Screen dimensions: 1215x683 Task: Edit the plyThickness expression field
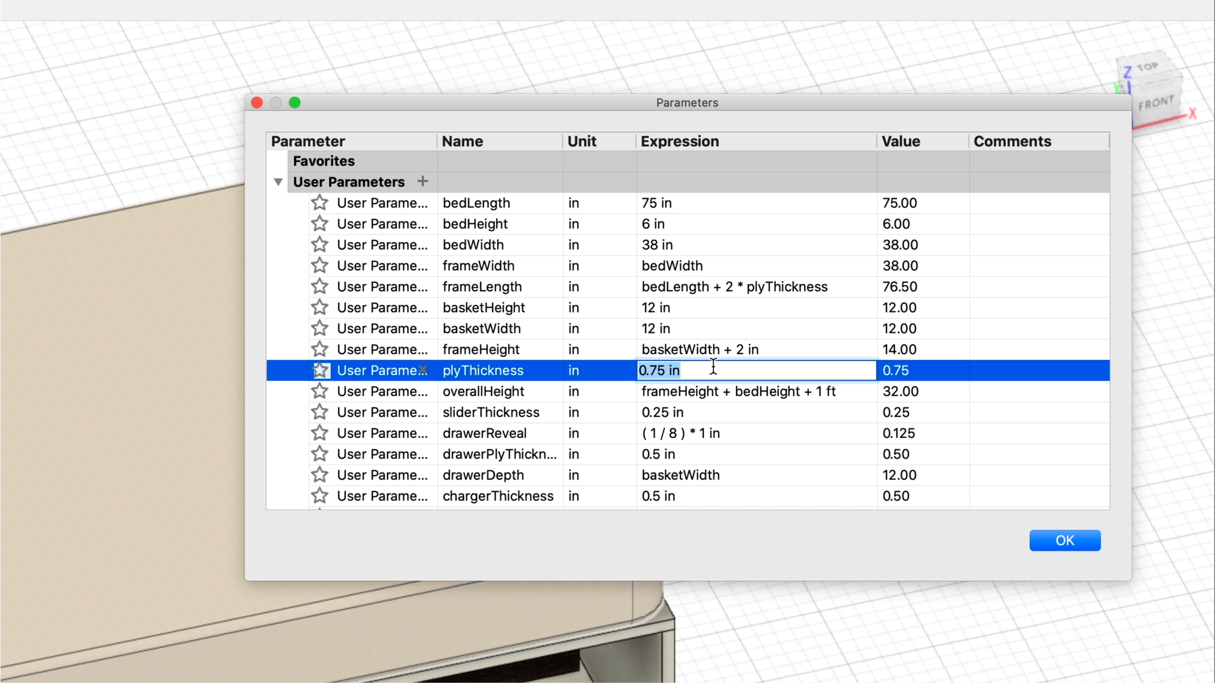757,370
